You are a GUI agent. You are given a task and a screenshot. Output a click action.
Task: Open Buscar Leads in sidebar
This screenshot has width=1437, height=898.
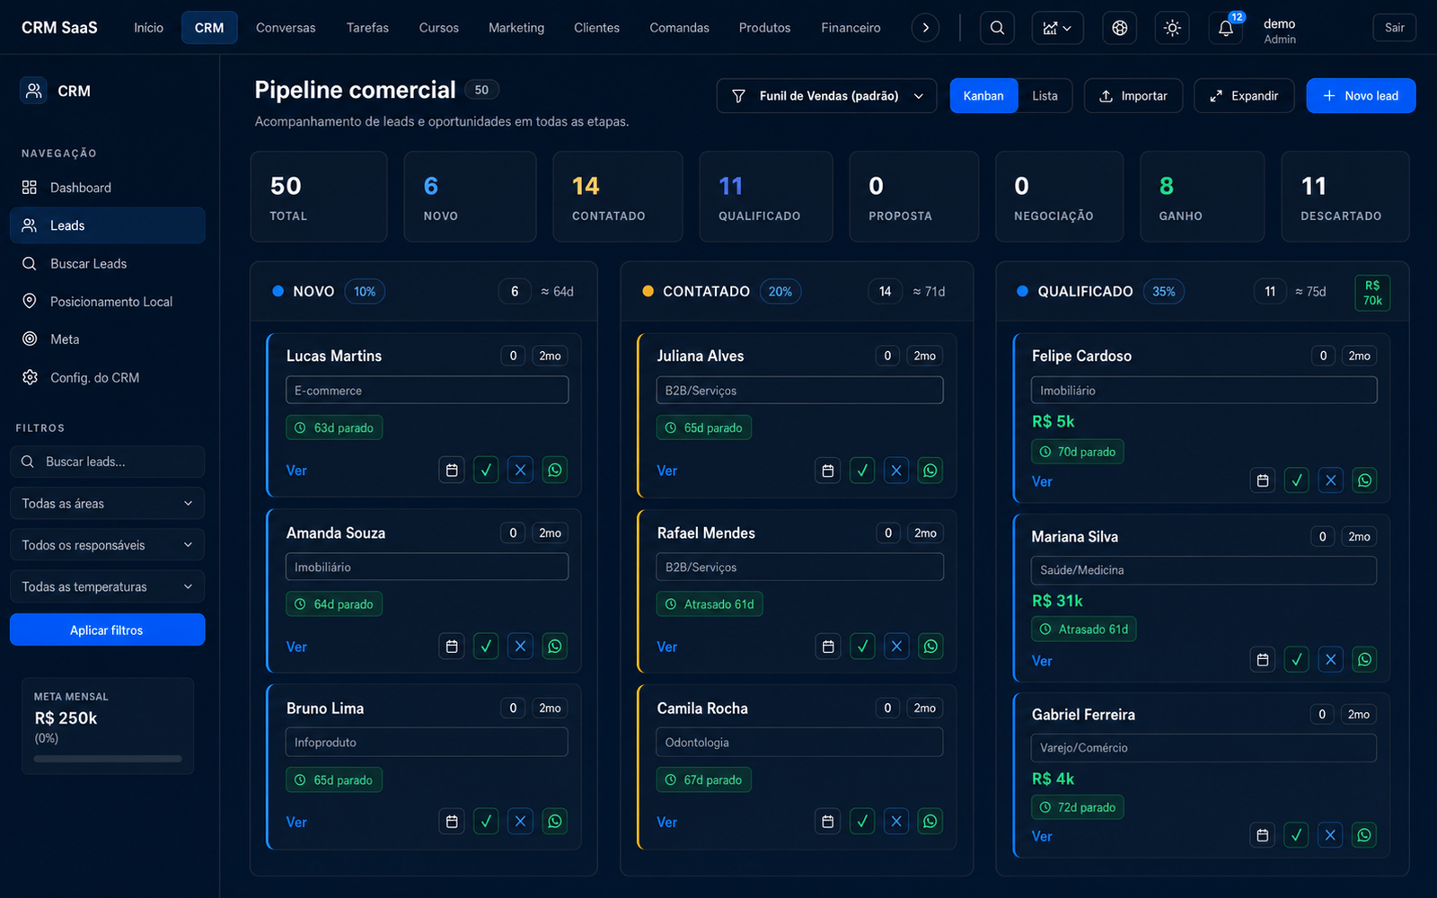tap(107, 263)
